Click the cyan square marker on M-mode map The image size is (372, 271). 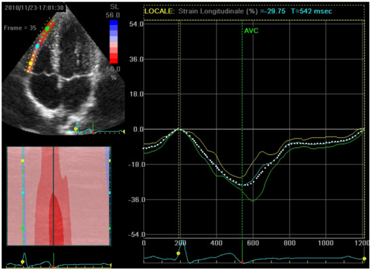click(x=22, y=193)
